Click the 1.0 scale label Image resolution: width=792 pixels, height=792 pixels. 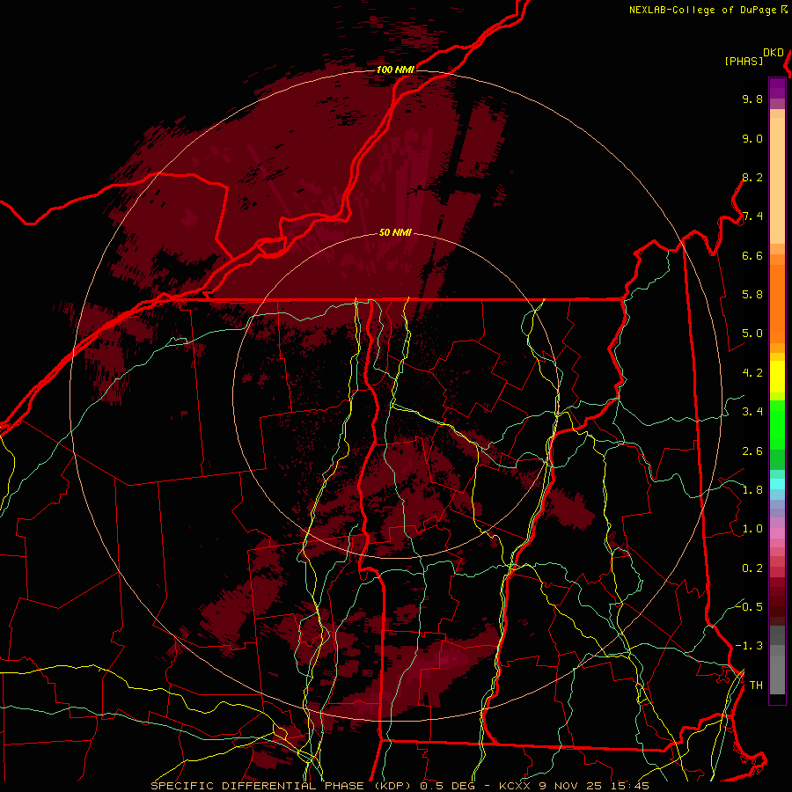[752, 529]
